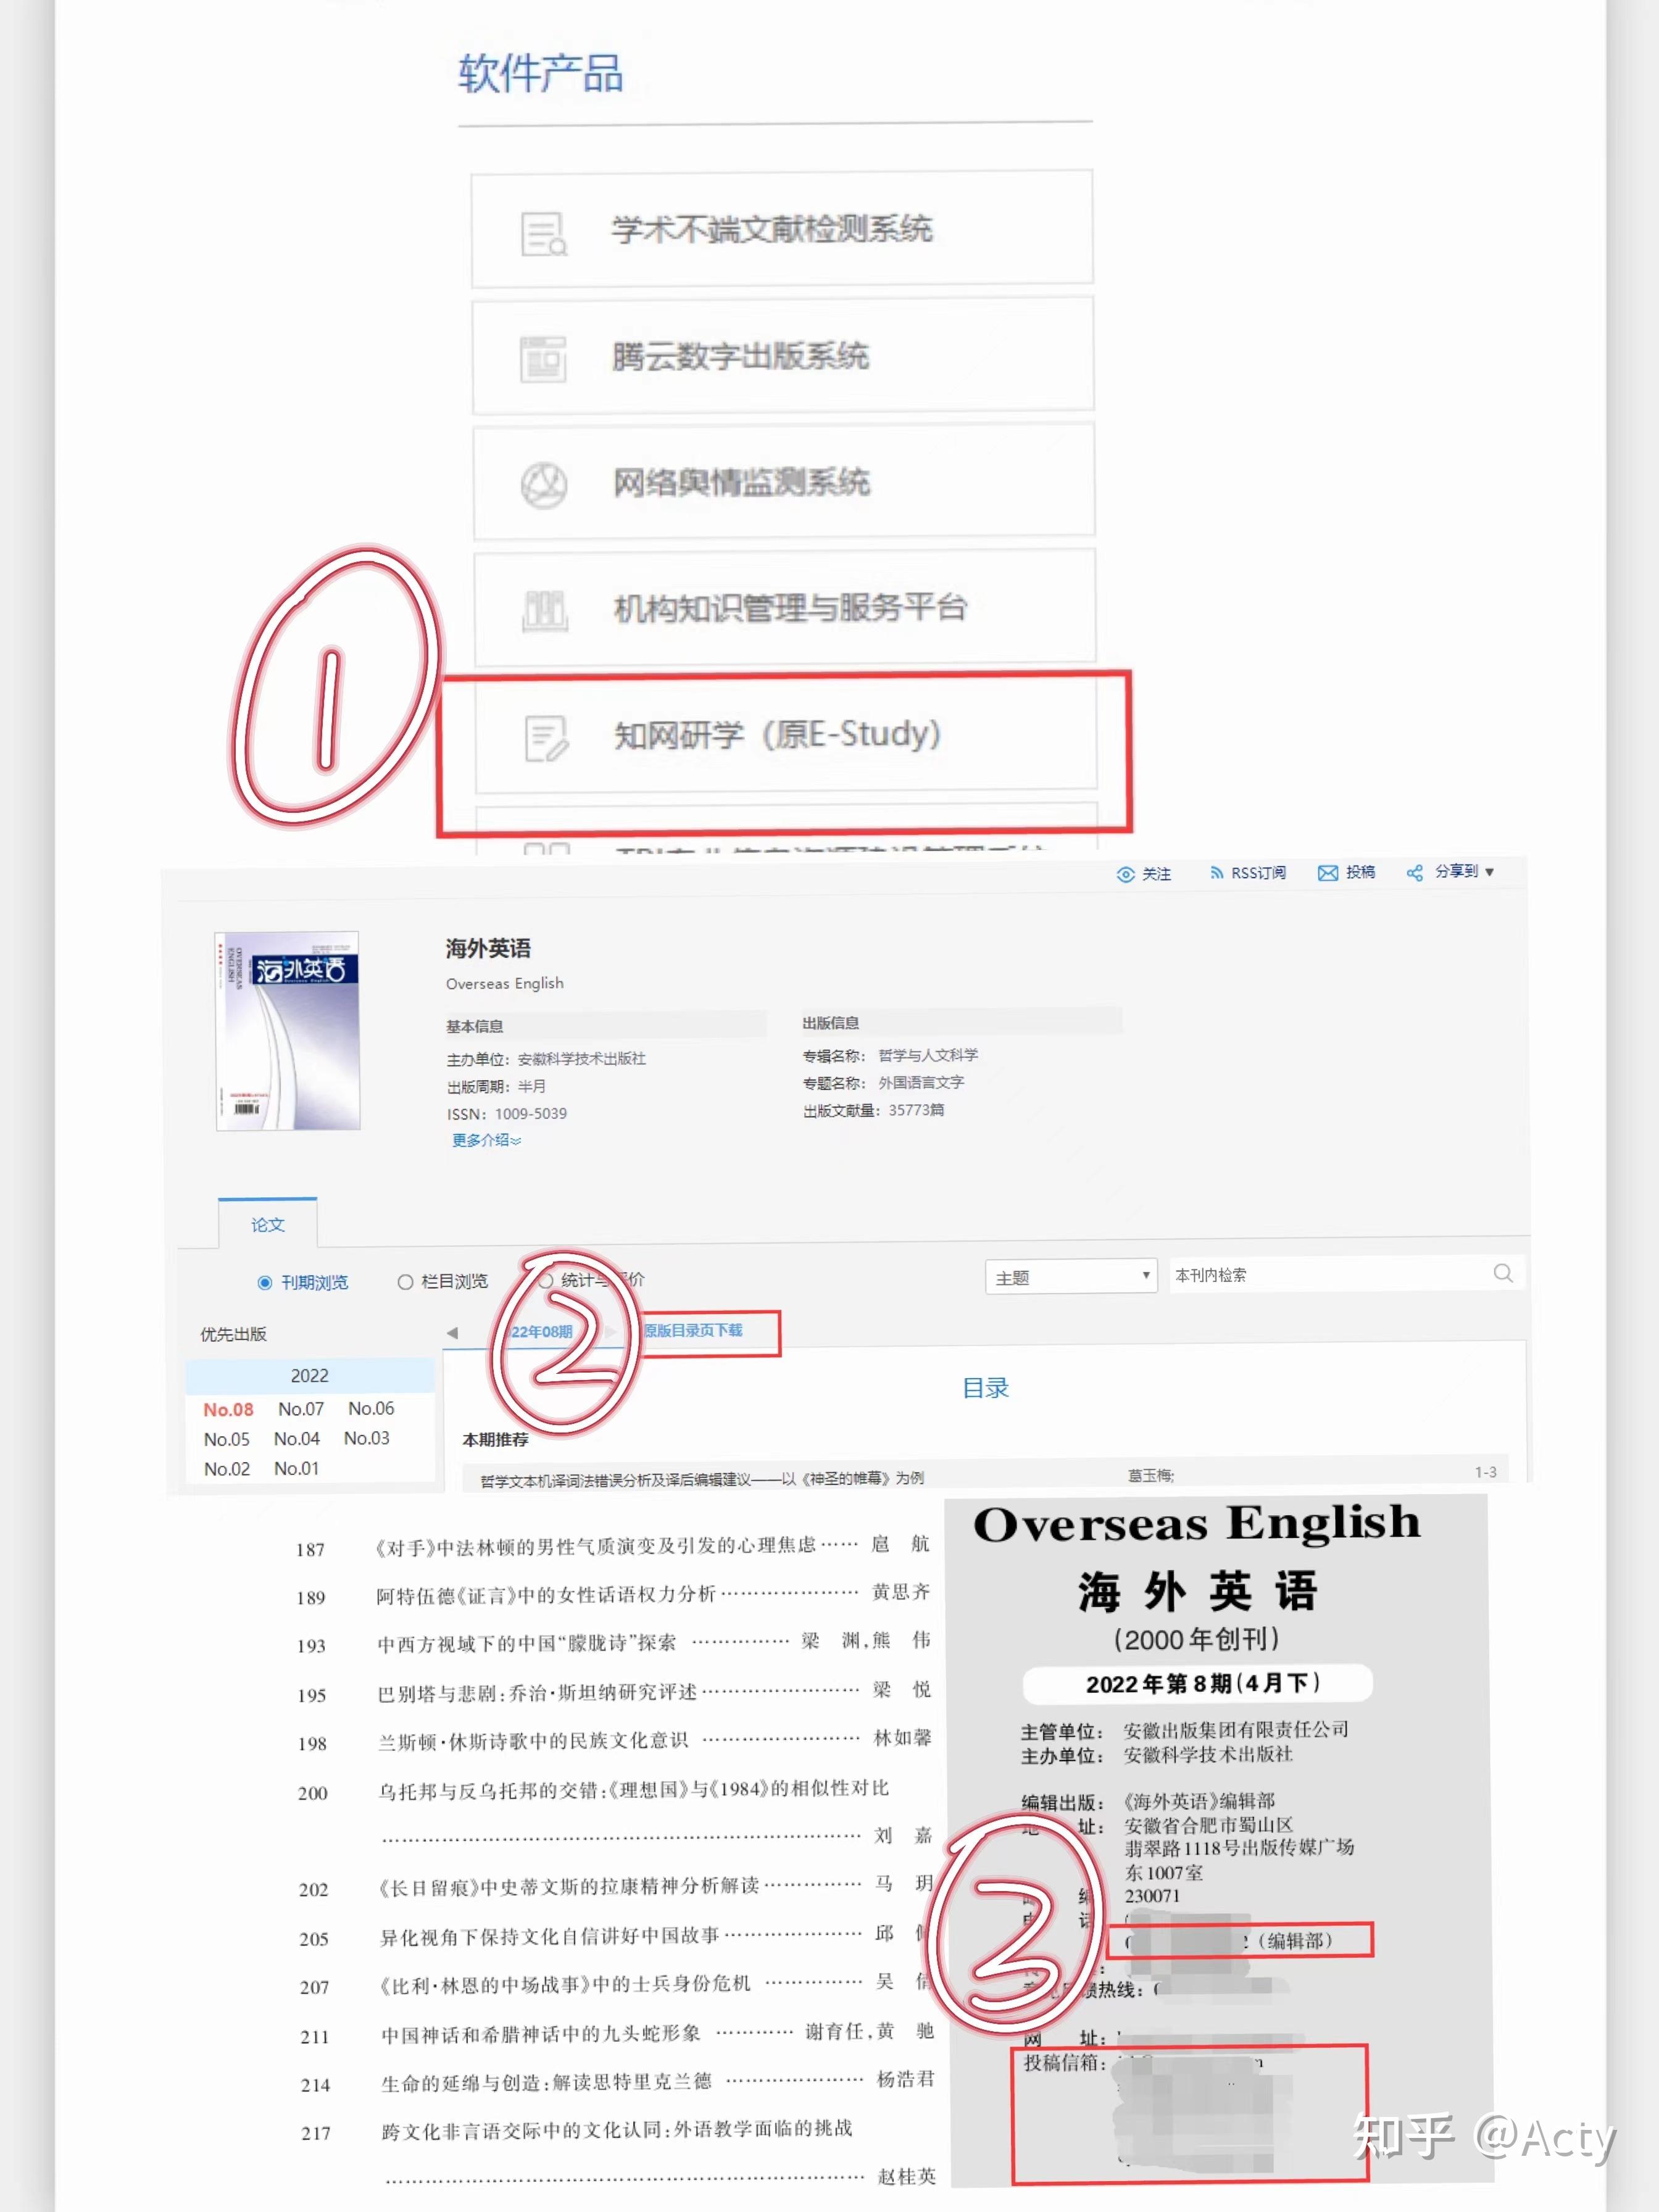Select issue No.08
This screenshot has height=2212, width=1659.
tap(228, 1409)
